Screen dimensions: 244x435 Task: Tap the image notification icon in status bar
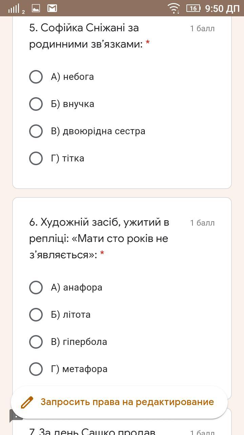[36, 8]
